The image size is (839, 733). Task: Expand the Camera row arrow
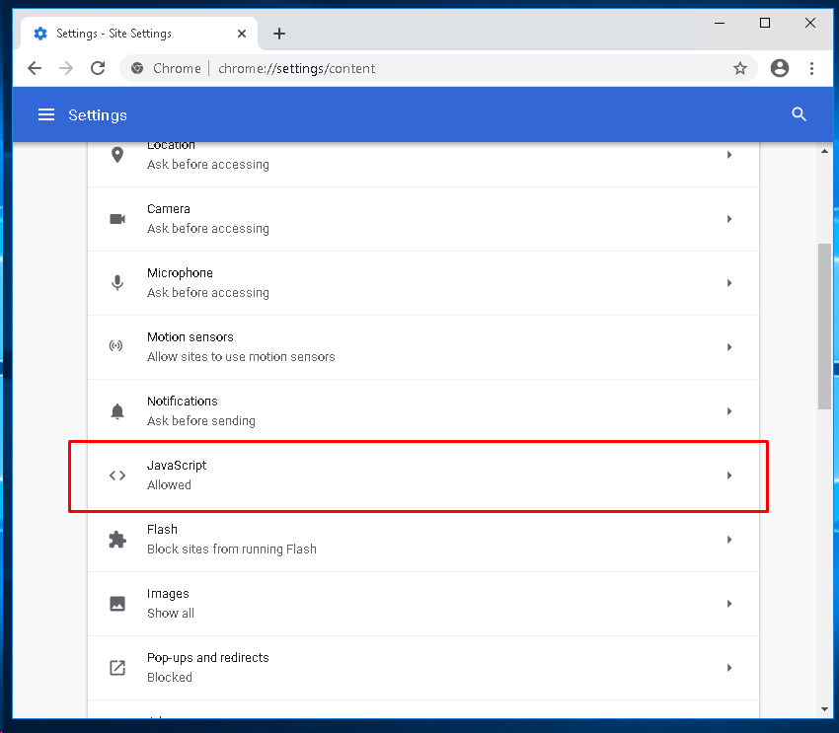click(729, 219)
